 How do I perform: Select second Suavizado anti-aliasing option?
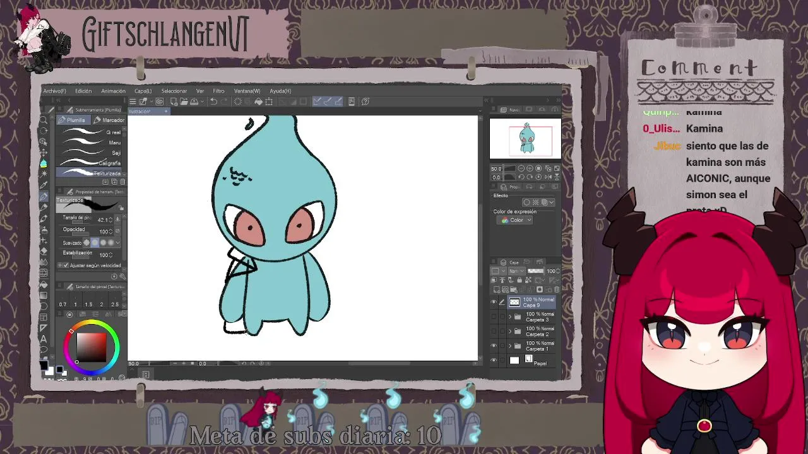tap(95, 243)
